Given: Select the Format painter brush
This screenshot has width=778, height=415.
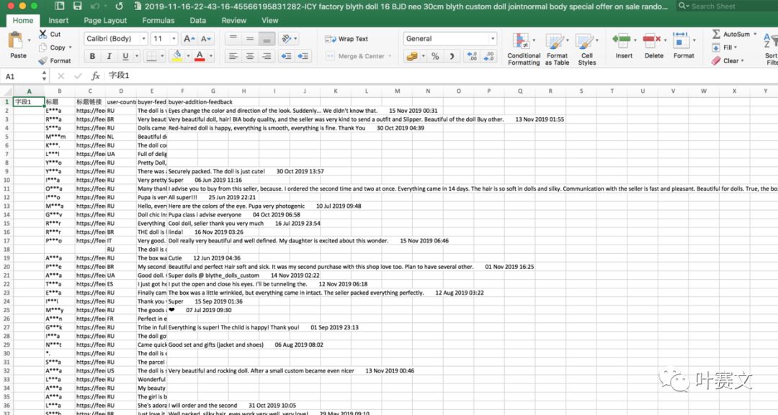Looking at the screenshot, I should coord(43,60).
